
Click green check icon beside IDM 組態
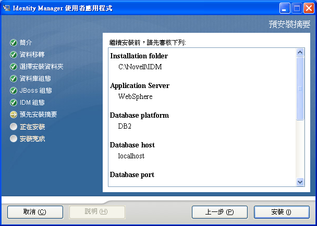coord(14,103)
